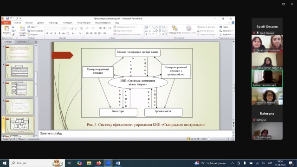Toggle italic formatting in the font group

point(51,33)
